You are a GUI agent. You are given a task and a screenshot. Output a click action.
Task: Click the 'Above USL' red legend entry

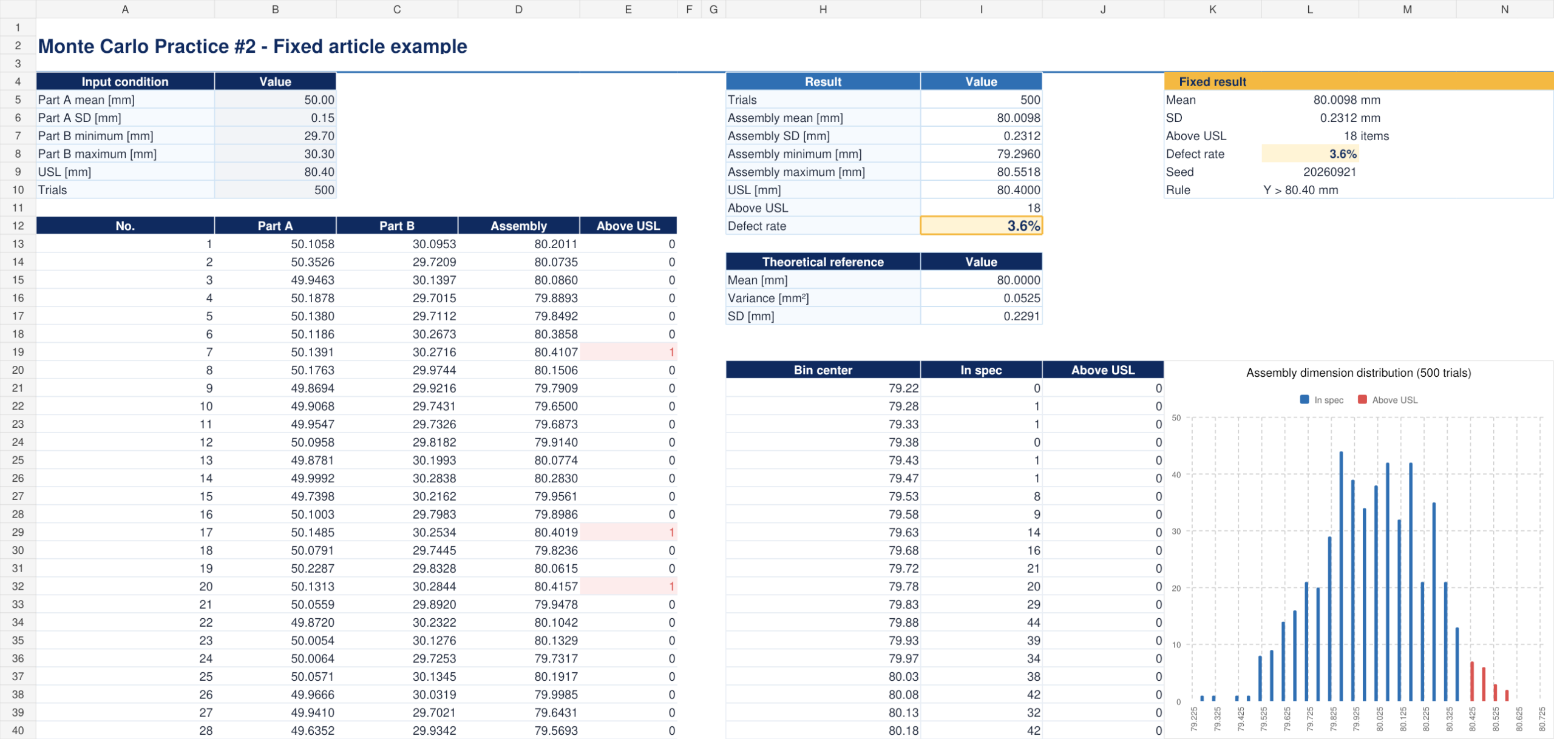coord(1388,400)
